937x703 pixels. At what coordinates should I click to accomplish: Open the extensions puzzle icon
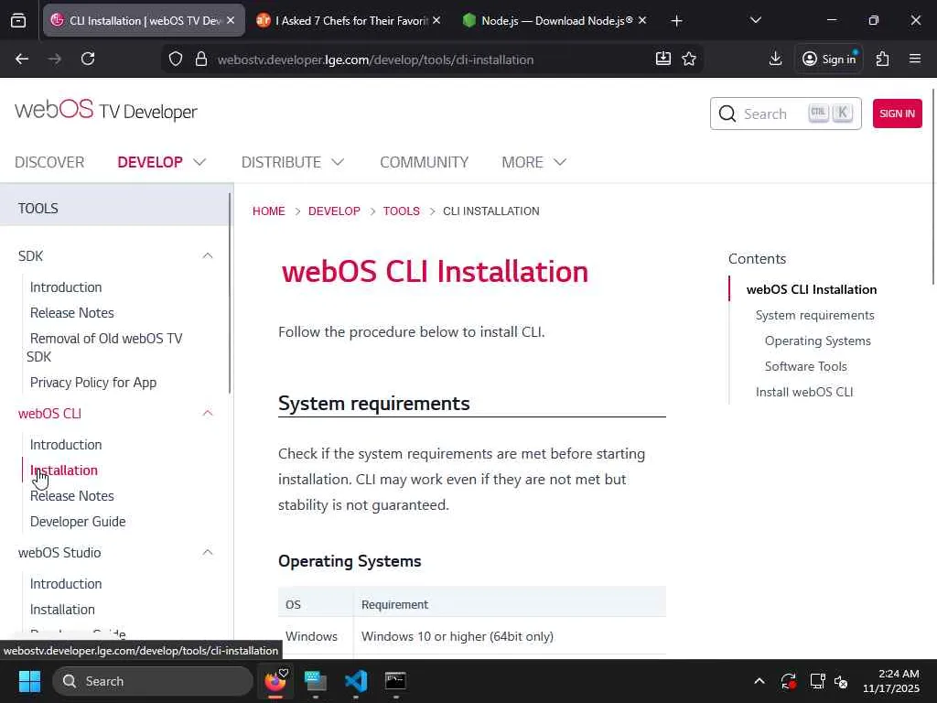coord(882,59)
